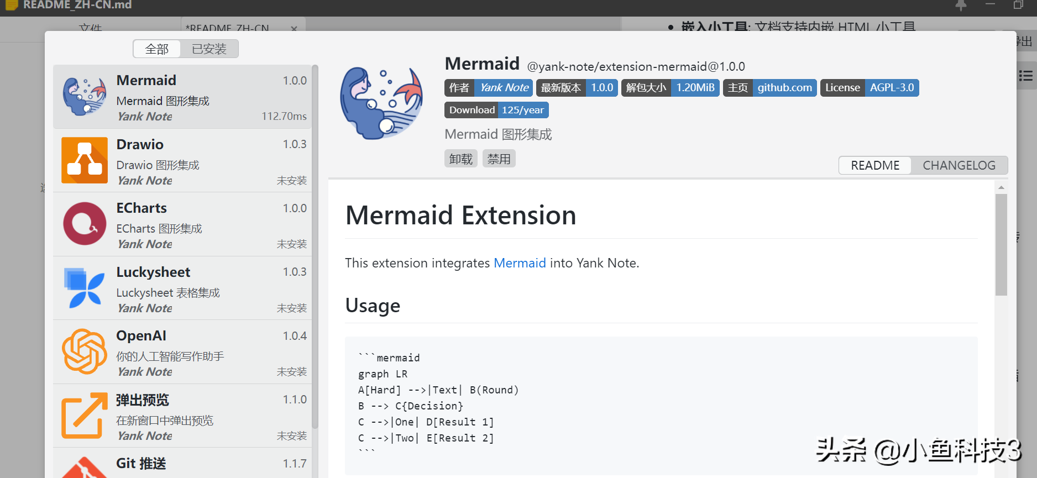Click the 在新窗口中弹出预览 description
Image resolution: width=1037 pixels, height=478 pixels.
[x=165, y=420]
